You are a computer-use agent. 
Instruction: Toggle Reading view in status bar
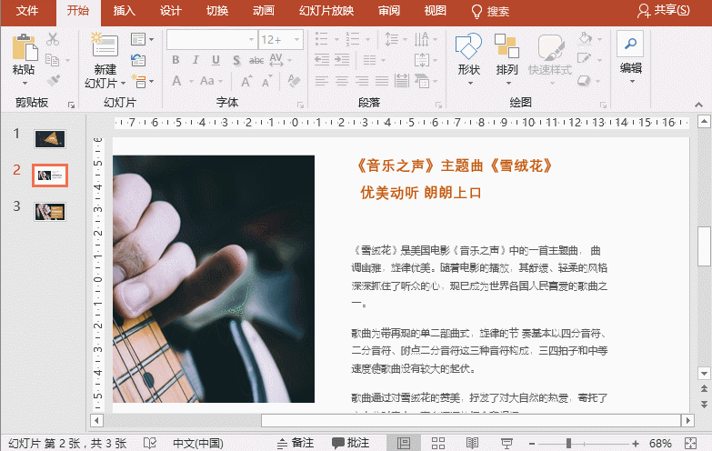pos(473,443)
